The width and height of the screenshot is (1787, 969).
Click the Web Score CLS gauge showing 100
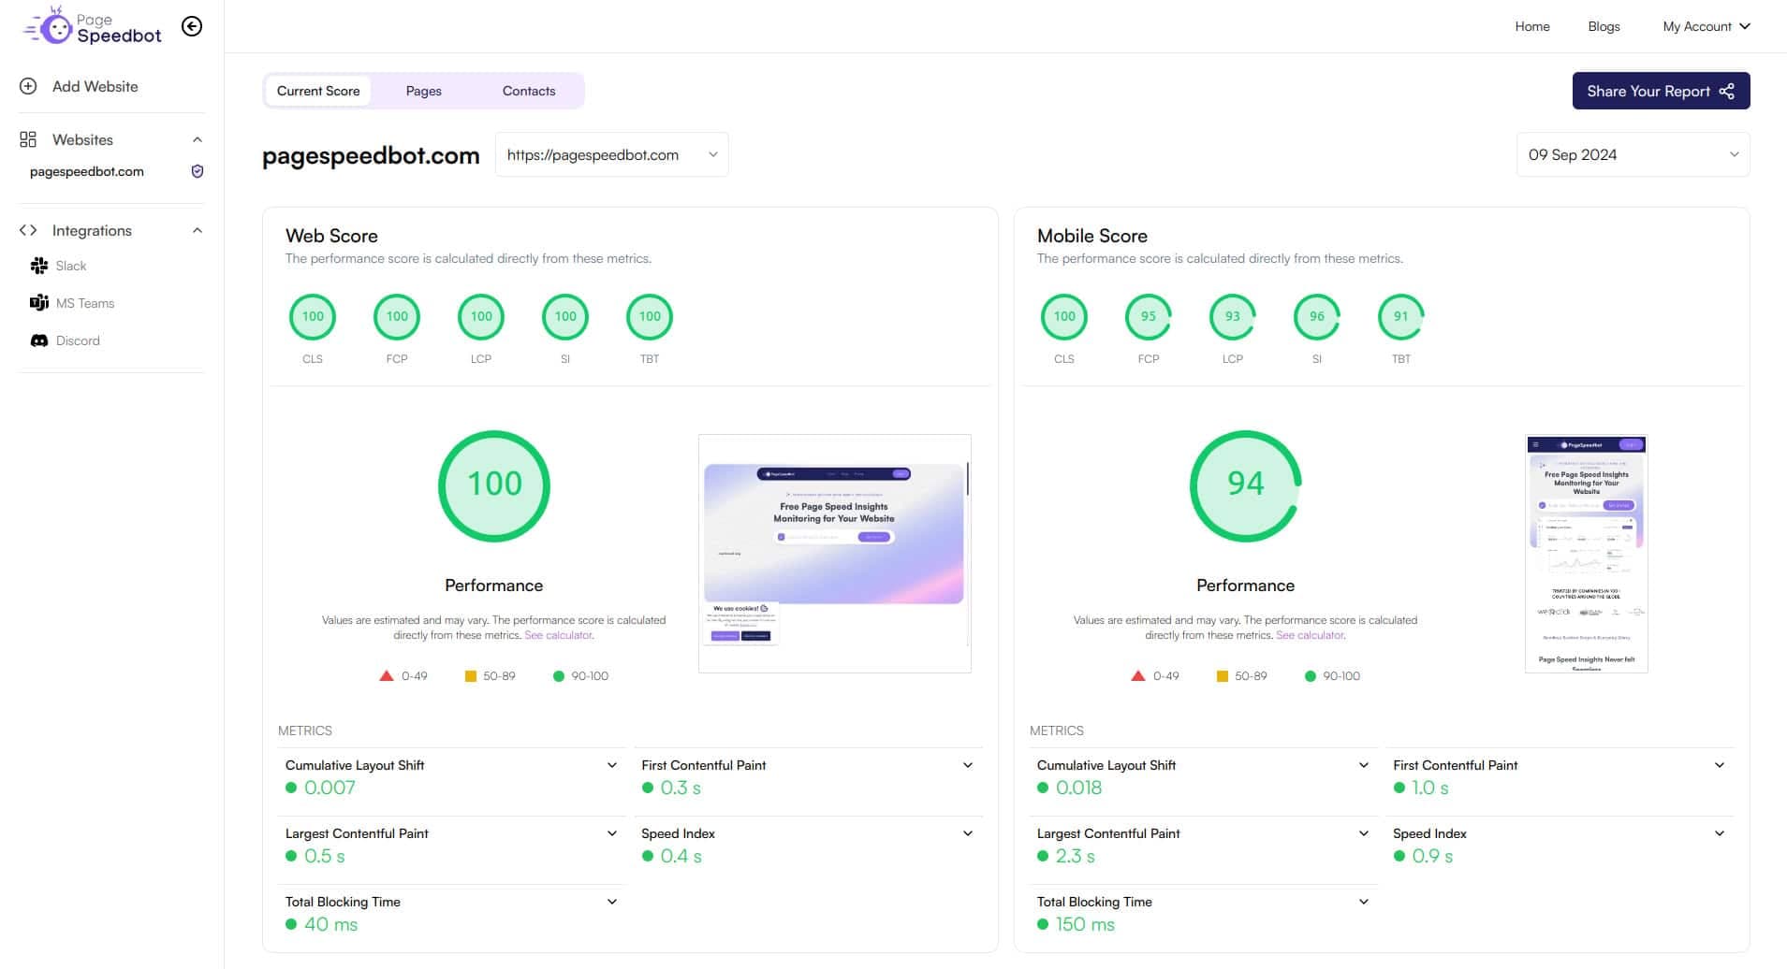pyautogui.click(x=313, y=316)
